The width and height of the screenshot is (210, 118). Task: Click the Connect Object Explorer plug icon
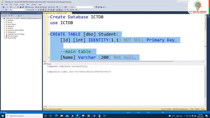point(9,16)
